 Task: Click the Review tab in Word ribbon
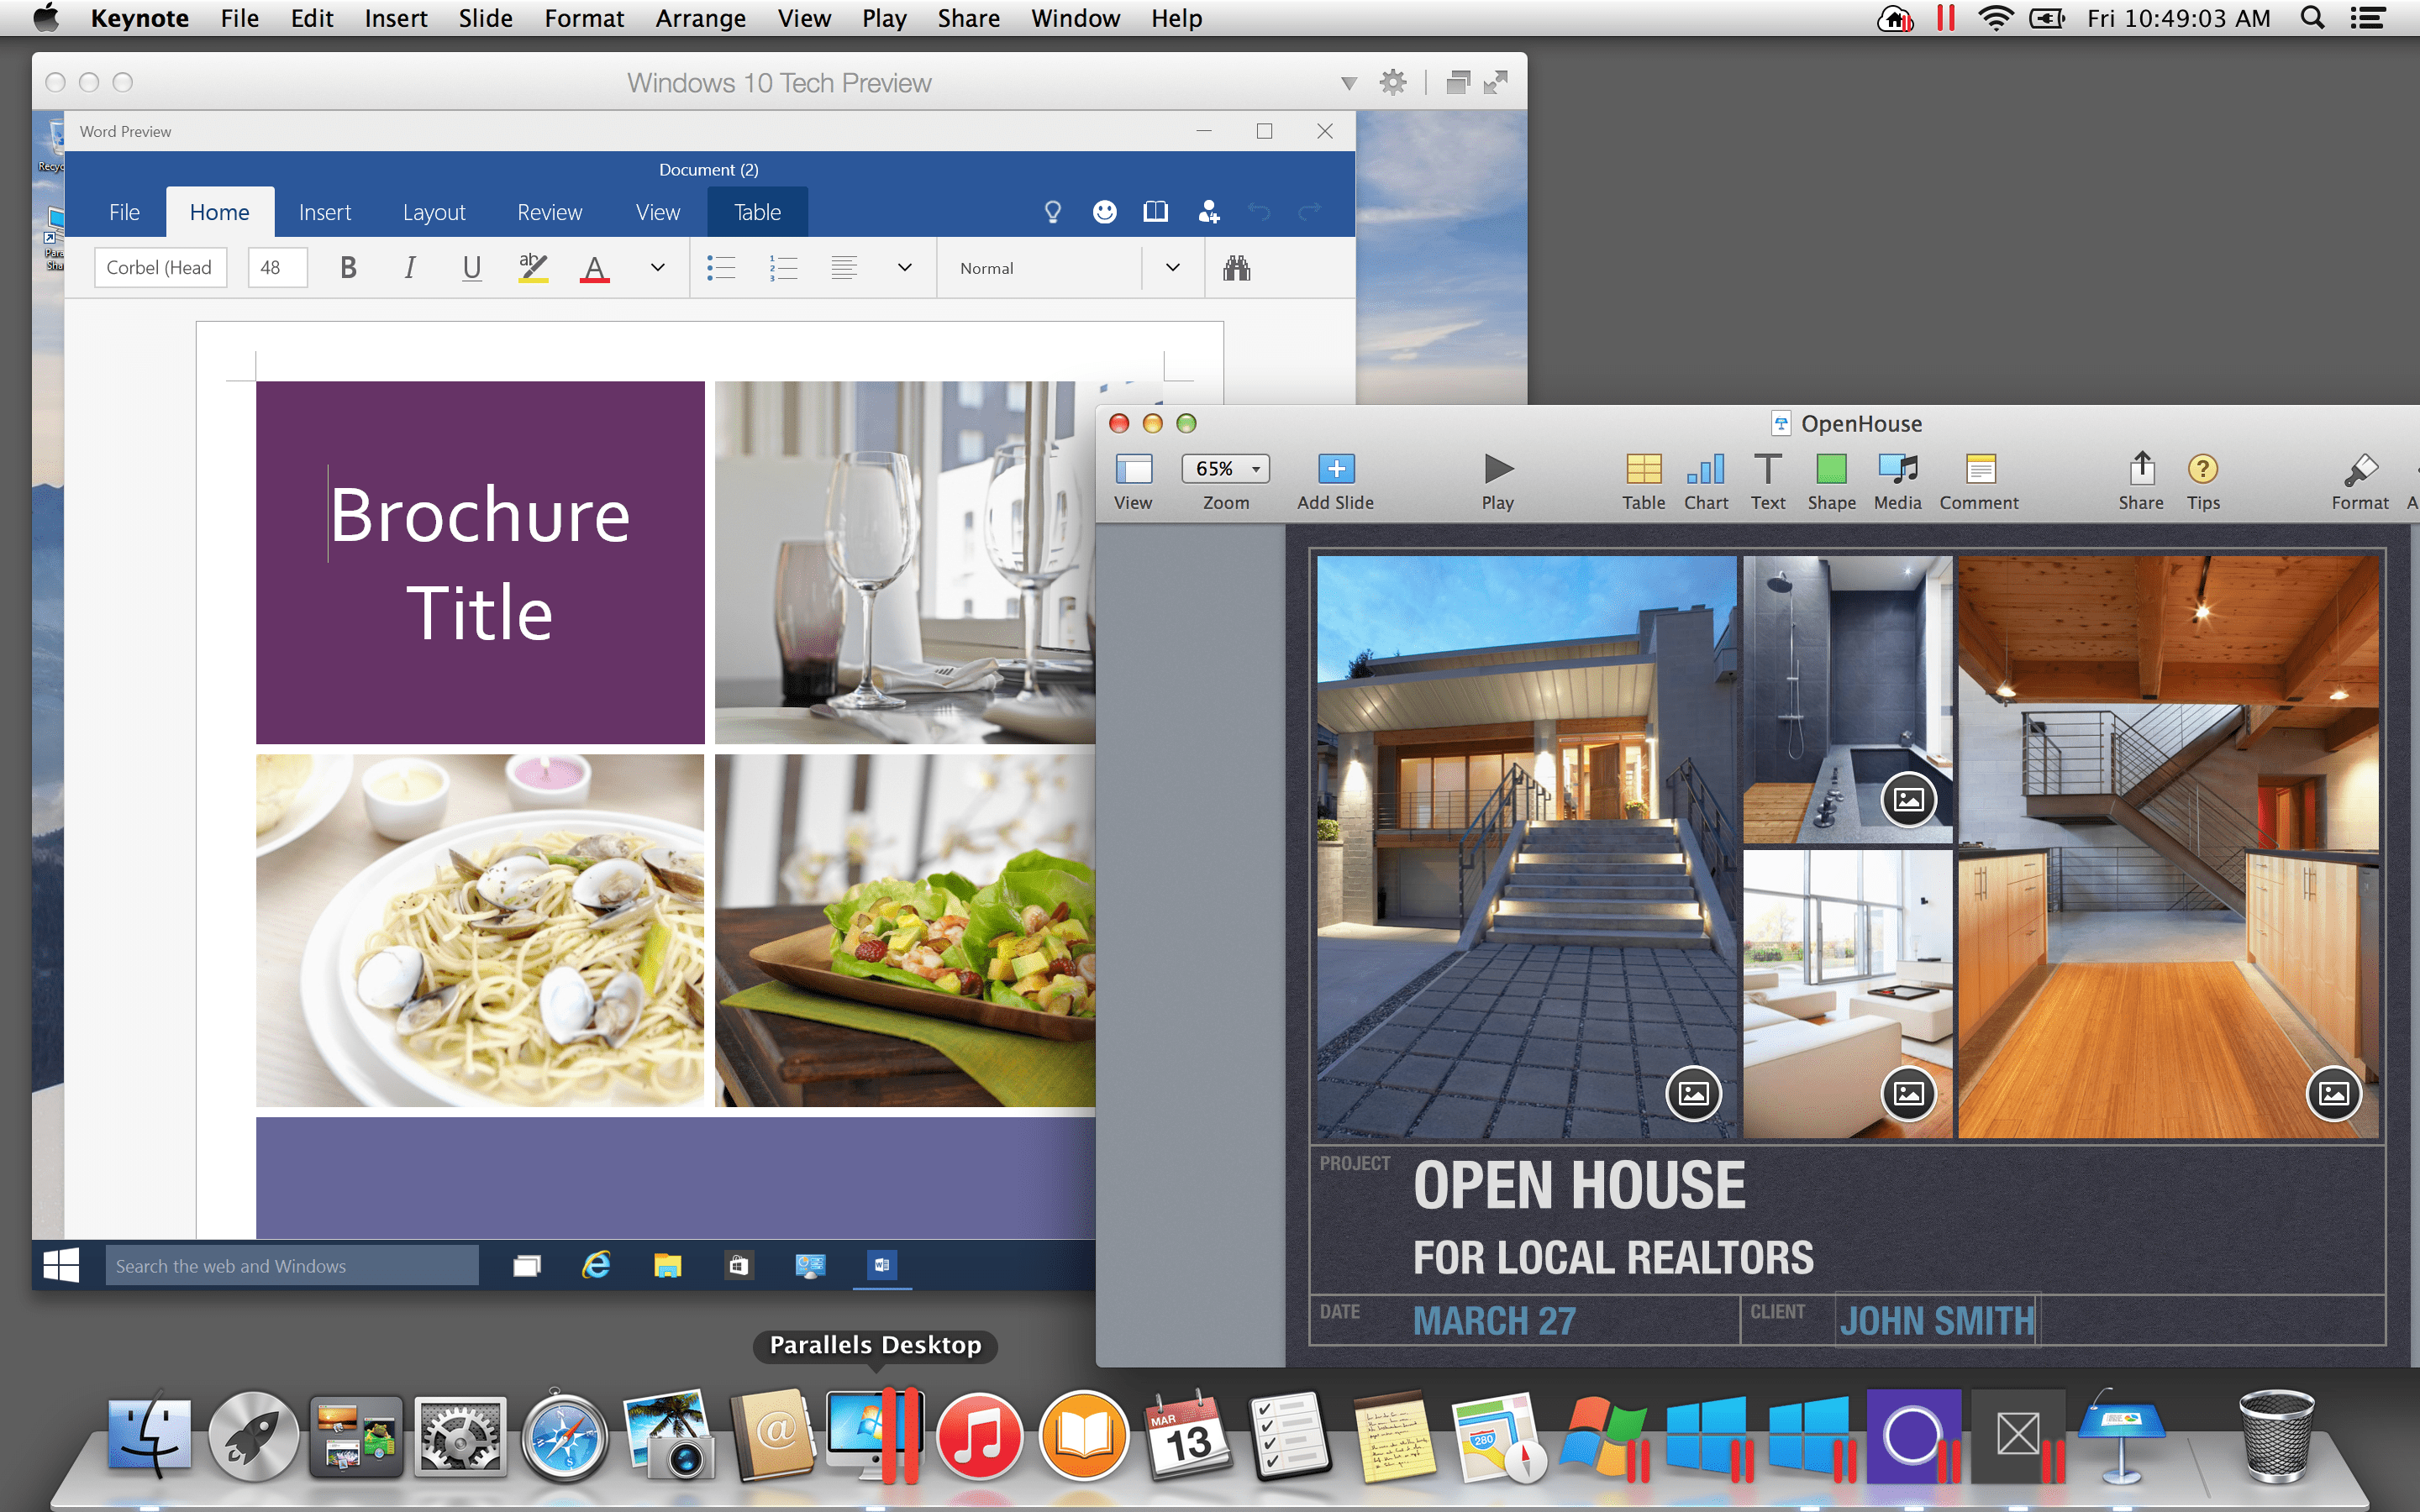click(547, 213)
